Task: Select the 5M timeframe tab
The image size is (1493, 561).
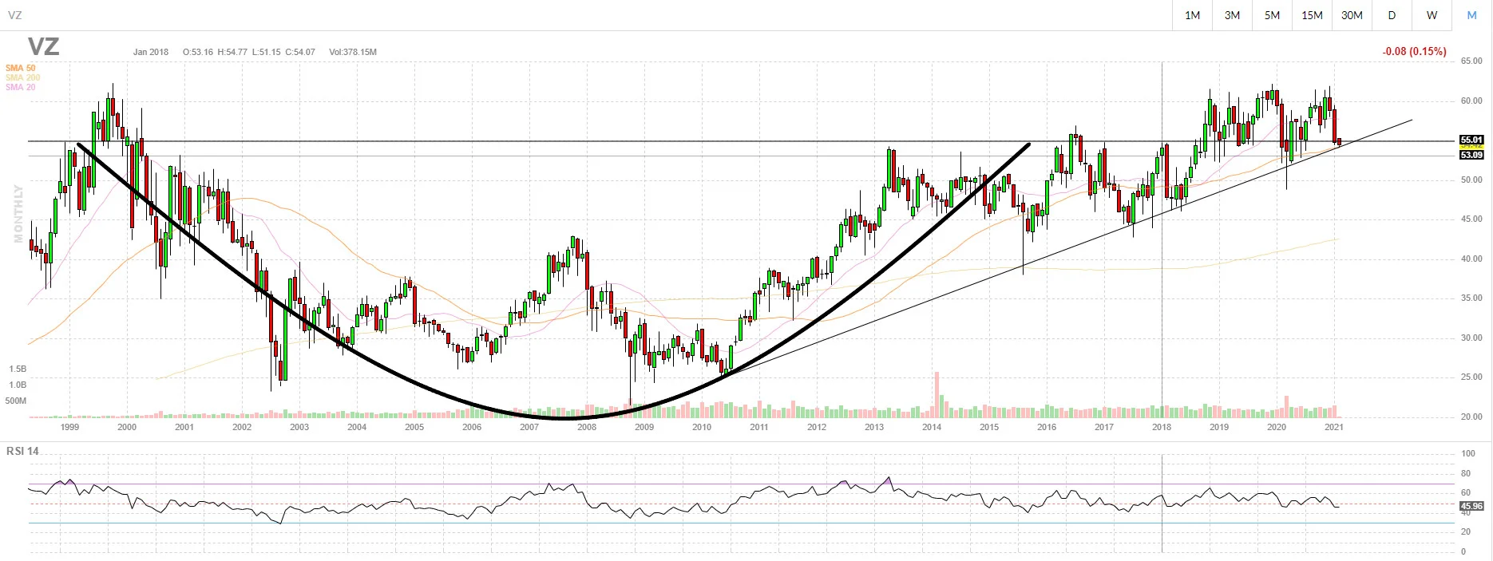Action: tap(1272, 15)
